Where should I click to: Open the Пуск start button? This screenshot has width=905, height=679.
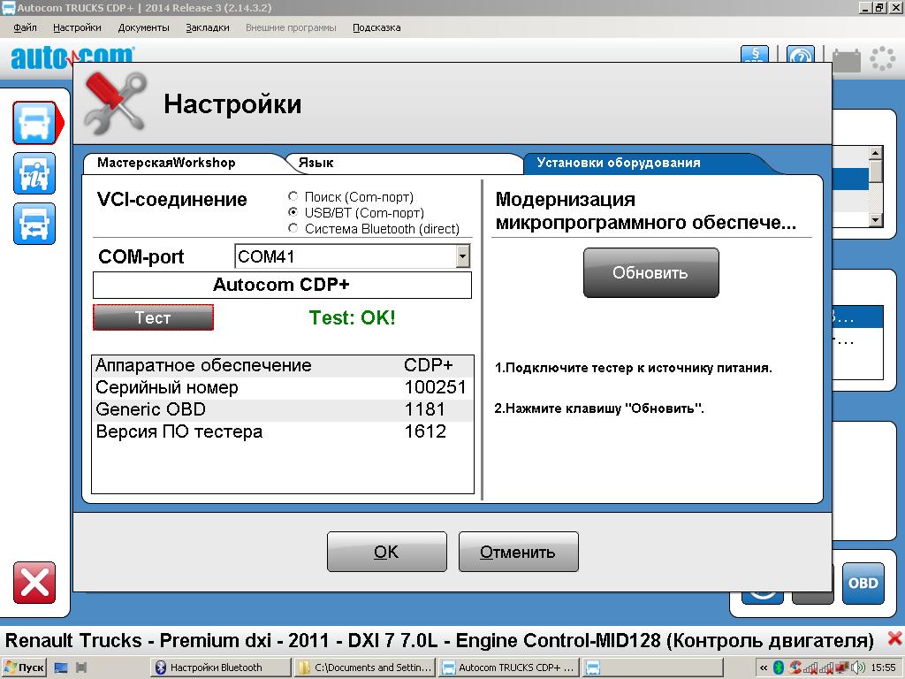[24, 668]
